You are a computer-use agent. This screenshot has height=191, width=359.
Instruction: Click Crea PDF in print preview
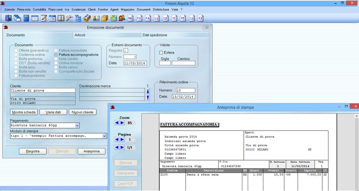[x=126, y=184]
